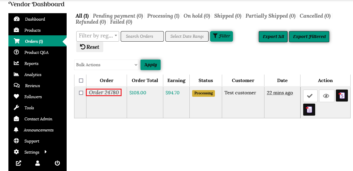Click the Search Orders input field
The width and height of the screenshot is (353, 171).
142,36
